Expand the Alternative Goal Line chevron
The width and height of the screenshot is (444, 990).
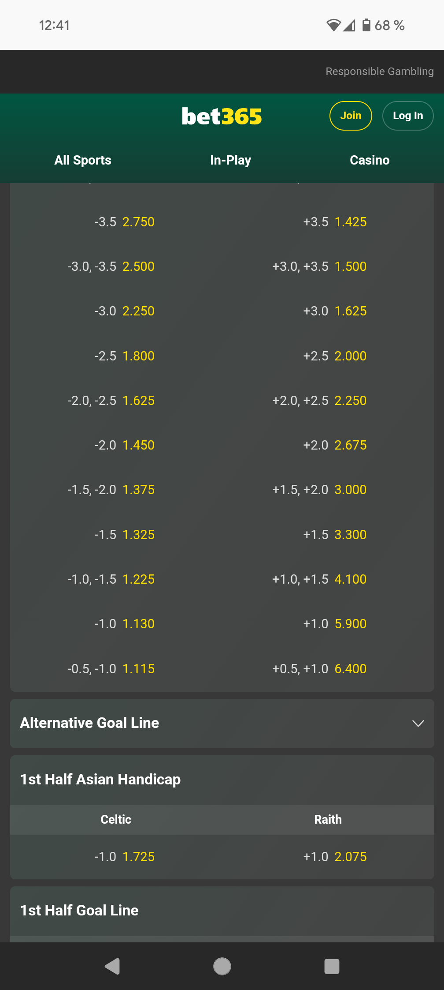(418, 723)
